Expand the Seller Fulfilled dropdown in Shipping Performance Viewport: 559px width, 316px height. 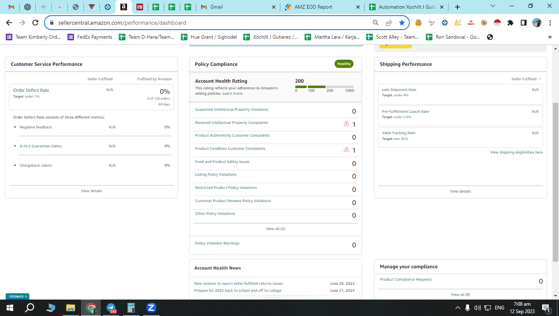pyautogui.click(x=526, y=79)
